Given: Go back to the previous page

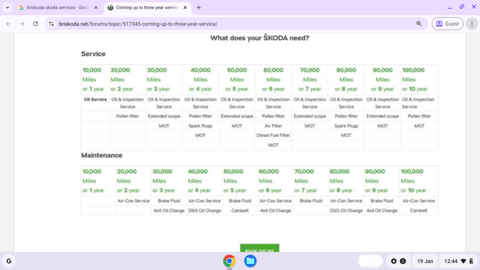Looking at the screenshot, I should pos(8,24).
